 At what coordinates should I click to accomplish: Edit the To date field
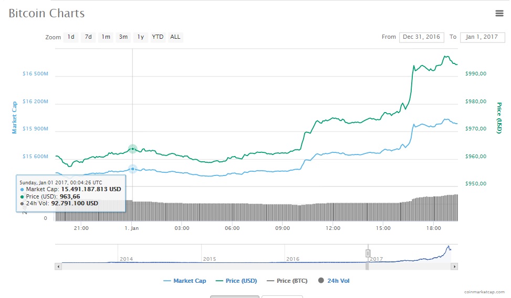482,37
